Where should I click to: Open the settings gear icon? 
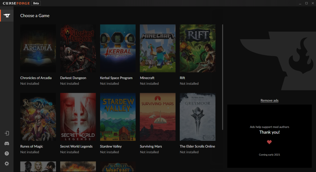coord(7,164)
